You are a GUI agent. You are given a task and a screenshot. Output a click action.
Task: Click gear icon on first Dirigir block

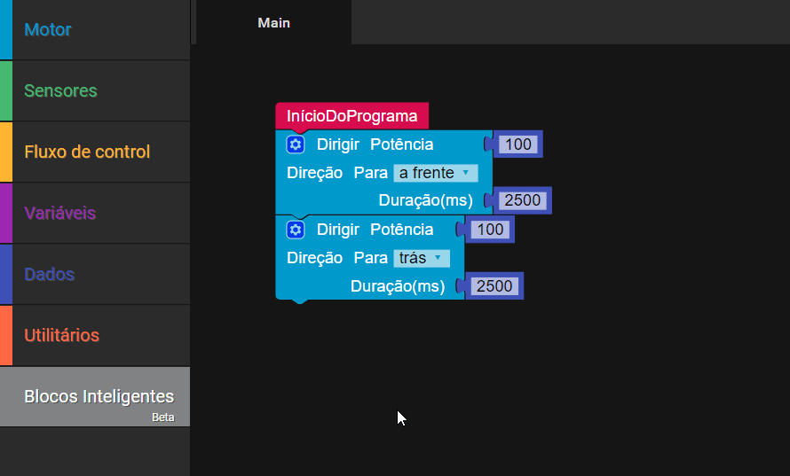(296, 144)
